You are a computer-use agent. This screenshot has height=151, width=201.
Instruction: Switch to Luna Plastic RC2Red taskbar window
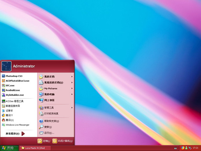point(35,148)
